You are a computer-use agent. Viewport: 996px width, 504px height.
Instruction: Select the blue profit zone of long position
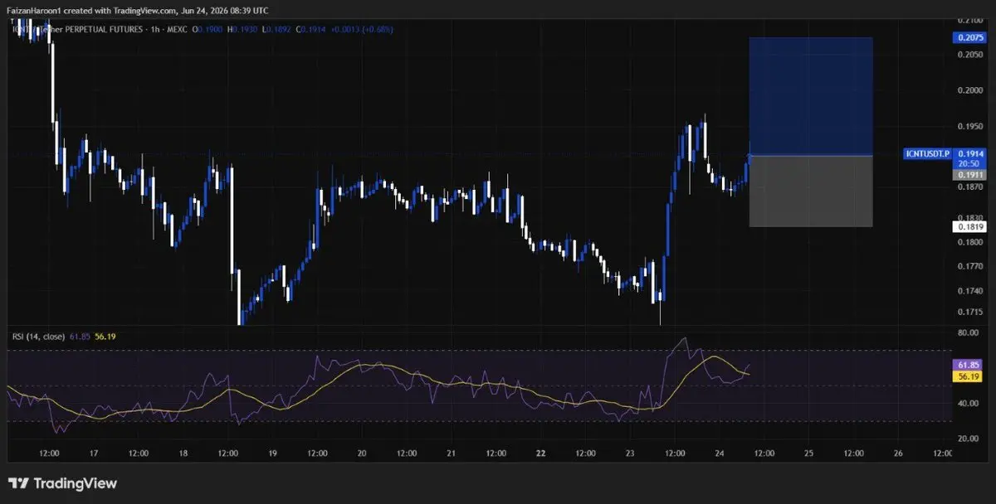click(811, 96)
